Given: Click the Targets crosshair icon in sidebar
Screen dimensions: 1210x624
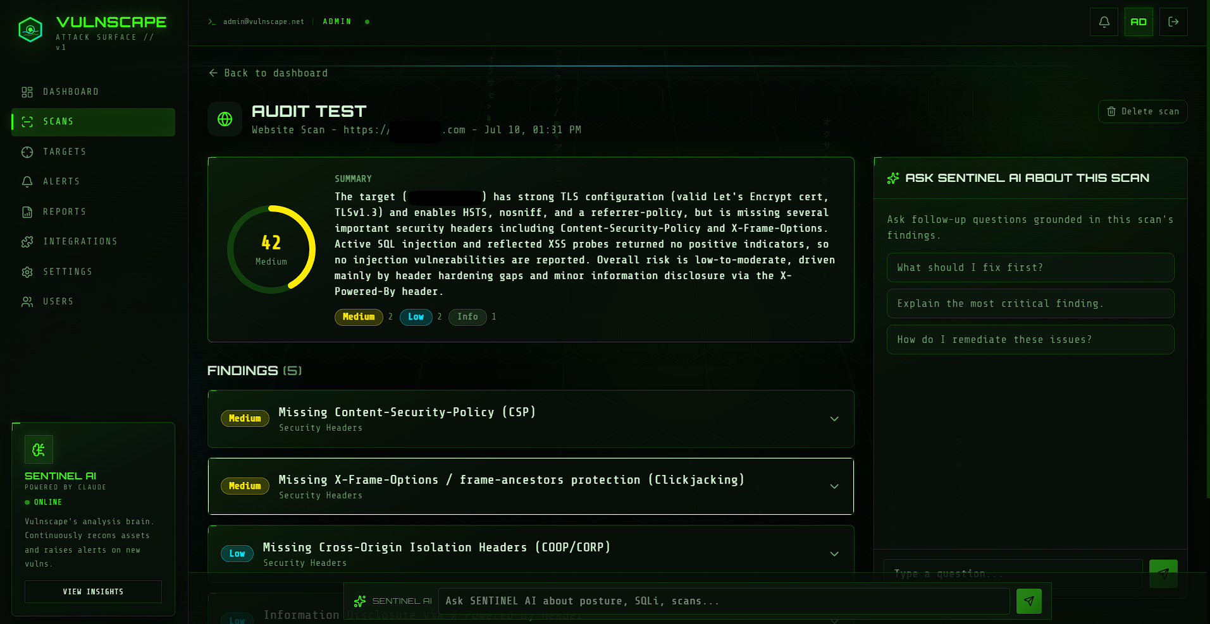Looking at the screenshot, I should 27,152.
